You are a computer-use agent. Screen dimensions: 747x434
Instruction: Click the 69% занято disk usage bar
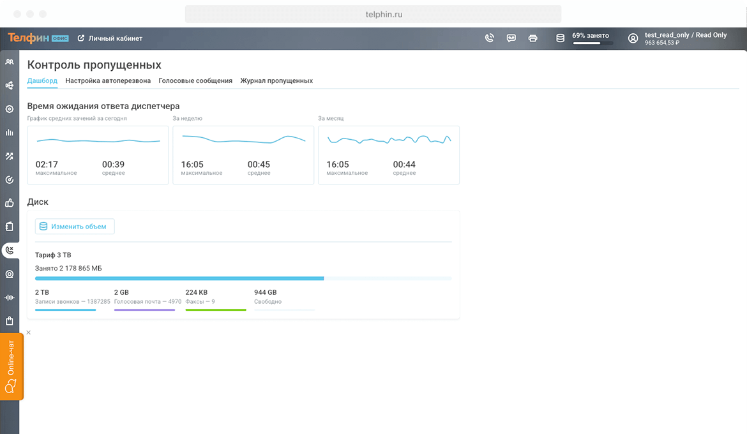(592, 42)
